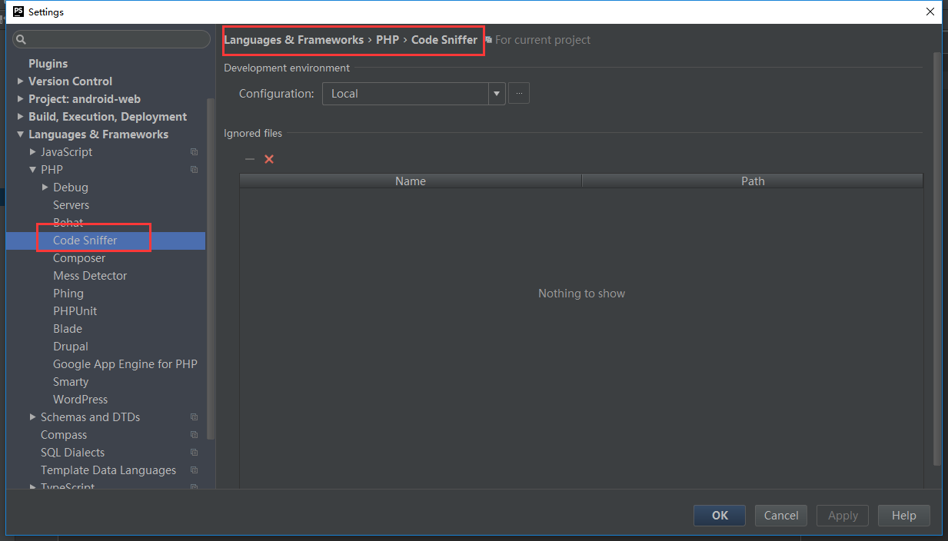Screen dimensions: 948x541
Task: Open SQL Dialects settings
Action: coord(72,453)
